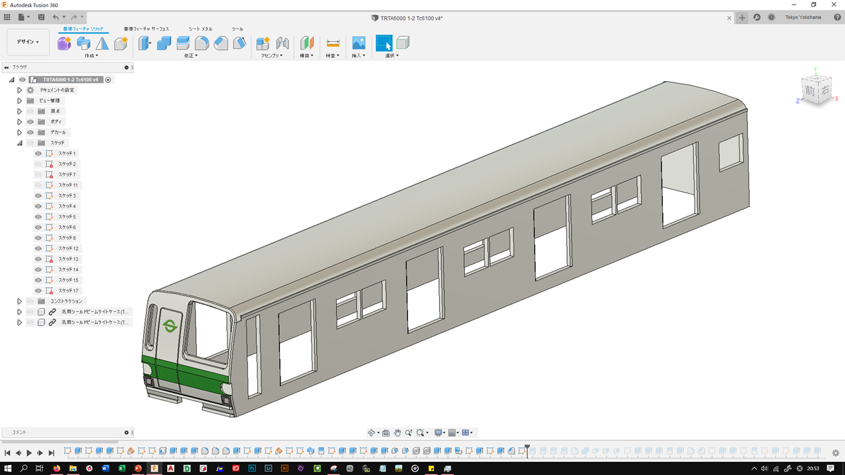This screenshot has height=475, width=845.
Task: Collapse the スケッチ folder
Action: pos(19,143)
